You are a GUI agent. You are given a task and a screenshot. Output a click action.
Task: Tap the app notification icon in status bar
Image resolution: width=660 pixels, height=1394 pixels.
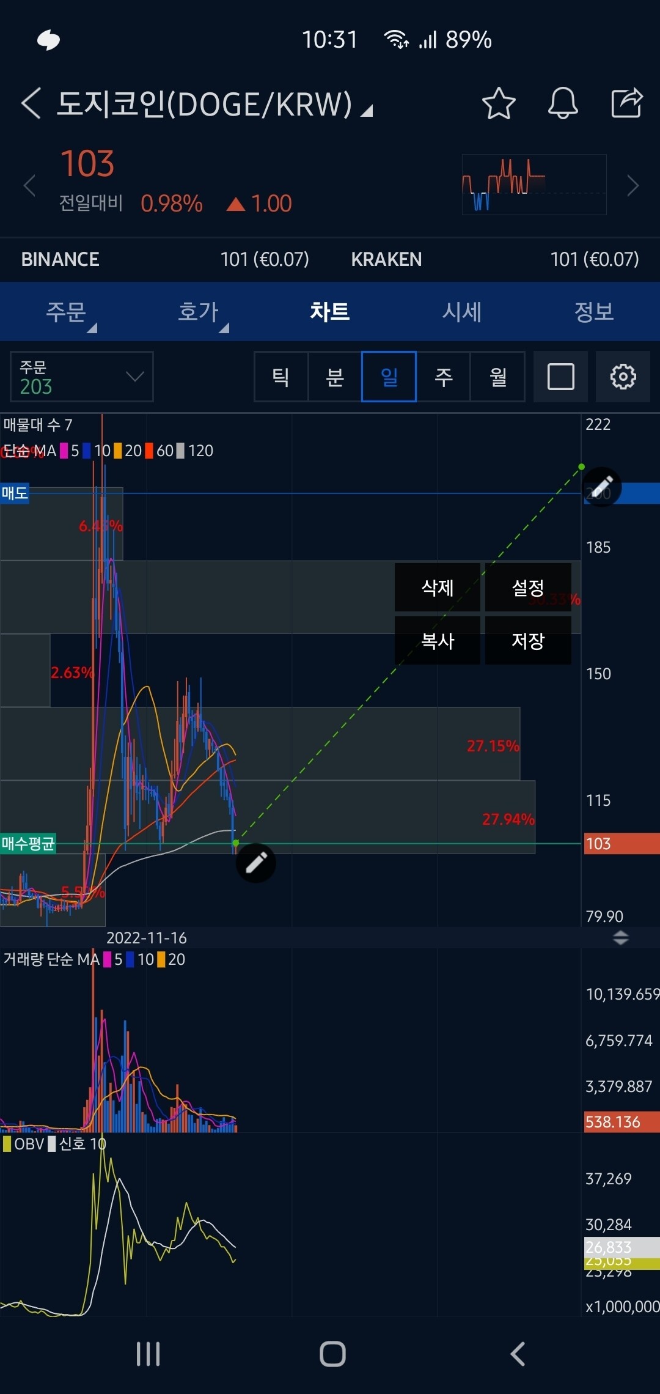(48, 40)
